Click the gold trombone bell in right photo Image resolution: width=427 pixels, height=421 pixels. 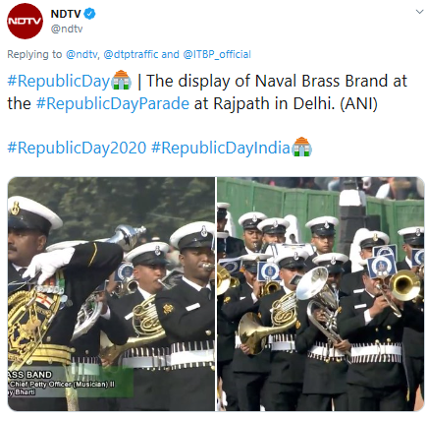coord(405,286)
